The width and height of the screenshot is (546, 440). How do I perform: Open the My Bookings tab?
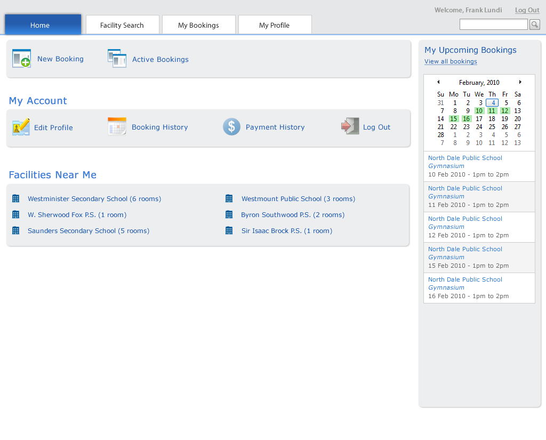(198, 25)
